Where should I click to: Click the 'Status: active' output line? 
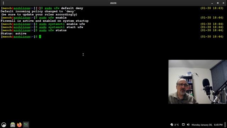(13, 33)
